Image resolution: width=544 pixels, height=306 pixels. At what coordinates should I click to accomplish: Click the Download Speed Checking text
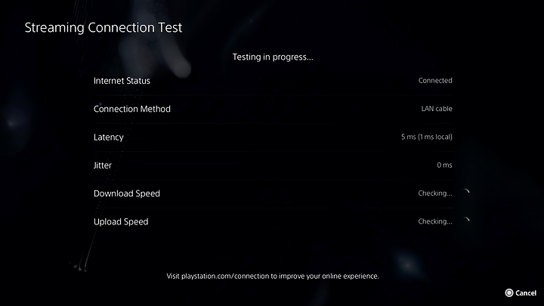(435, 193)
